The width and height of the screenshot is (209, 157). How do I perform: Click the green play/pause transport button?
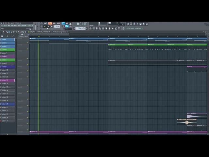pyautogui.click(x=45, y=26)
